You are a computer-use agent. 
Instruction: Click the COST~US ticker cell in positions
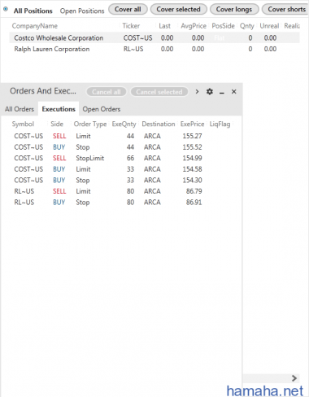coord(138,38)
